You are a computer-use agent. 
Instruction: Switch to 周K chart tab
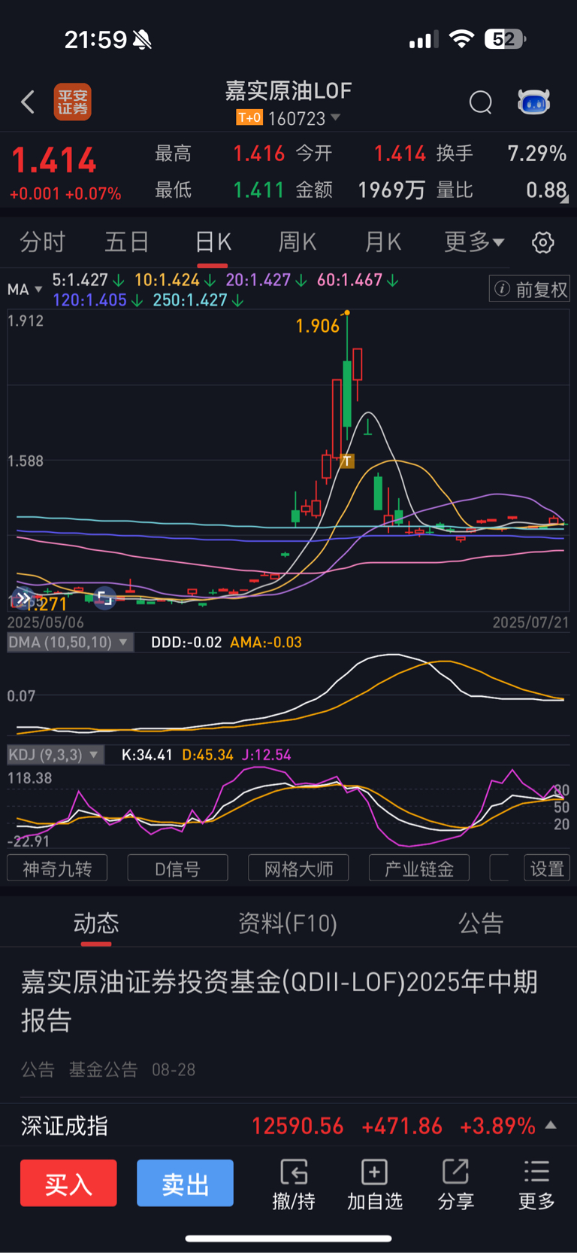click(x=298, y=242)
